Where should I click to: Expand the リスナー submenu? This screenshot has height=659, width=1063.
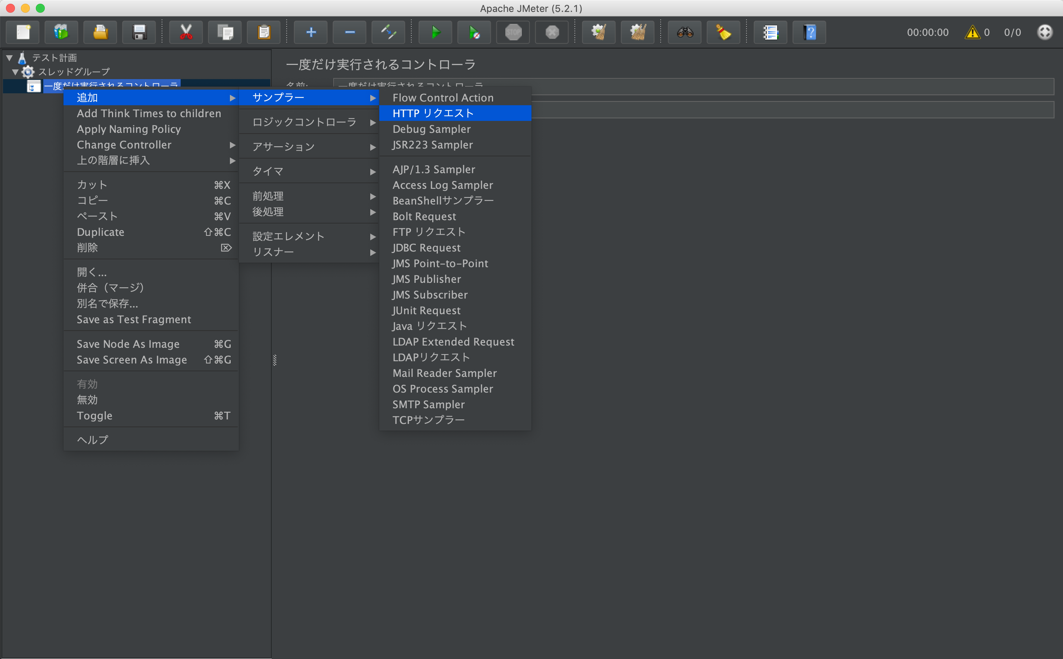309,252
